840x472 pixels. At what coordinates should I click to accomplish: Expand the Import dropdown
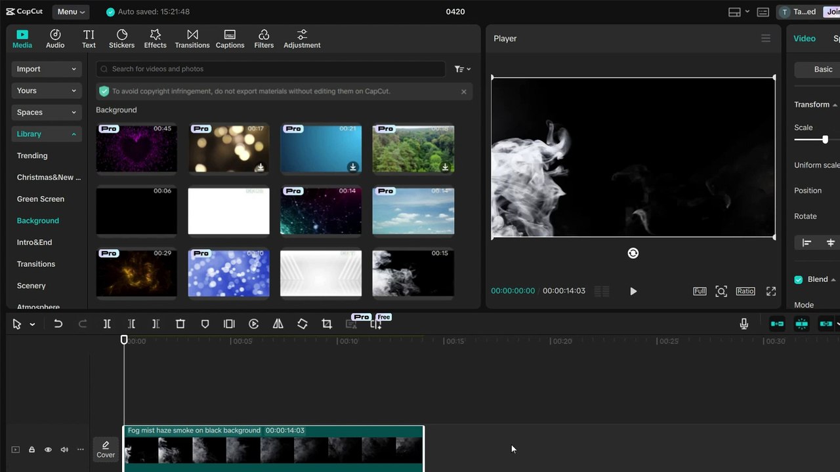click(x=47, y=69)
